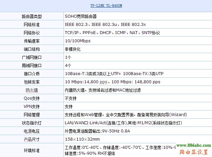
Task: Click the 包转发率 label
Action: [32, 82]
